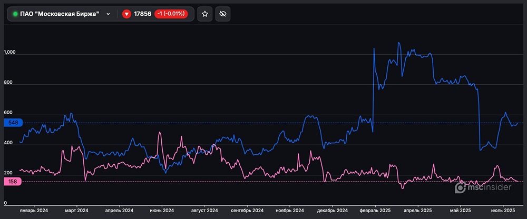Expand the chevron next to Московская Биржа
This screenshot has height=219, width=527.
click(108, 14)
